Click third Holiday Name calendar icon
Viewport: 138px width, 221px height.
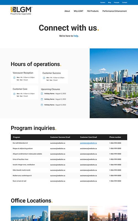(x=42, y=105)
